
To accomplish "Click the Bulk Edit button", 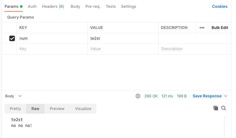I will (220, 28).
